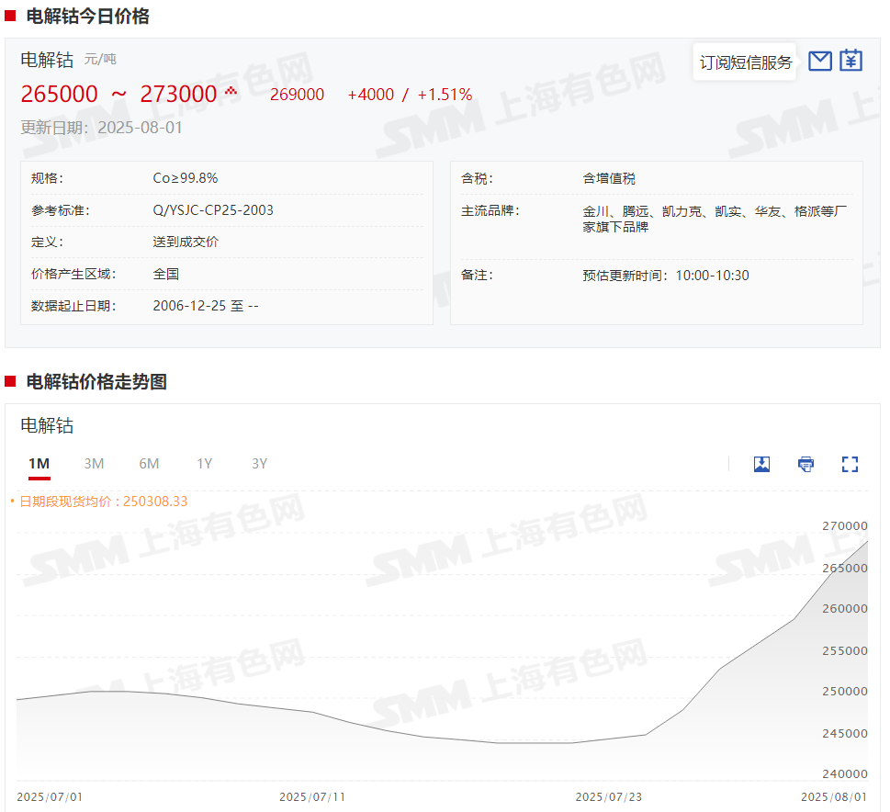
Task: Save the chart as an image
Action: (761, 464)
